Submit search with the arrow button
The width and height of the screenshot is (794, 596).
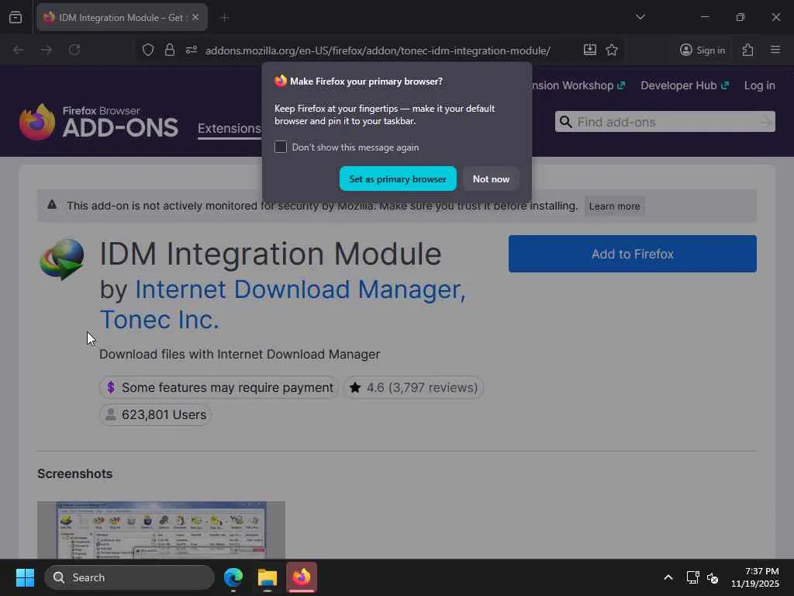(765, 122)
